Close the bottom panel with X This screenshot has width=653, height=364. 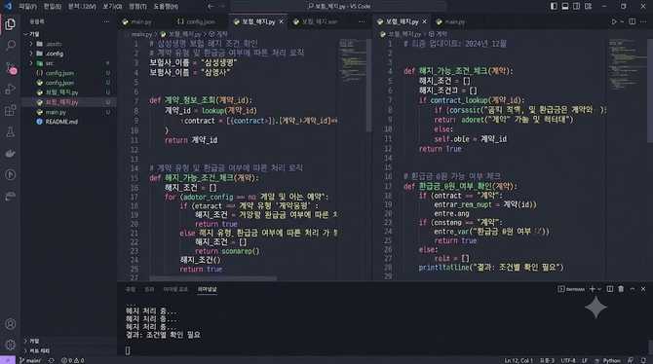tap(643, 289)
